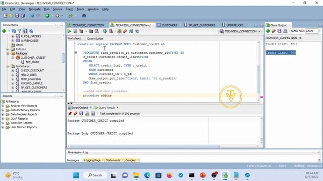Viewport: 323px width, 181px height.
Task: Click the Run Script icon in worksheet toolbar
Action: [x=75, y=31]
